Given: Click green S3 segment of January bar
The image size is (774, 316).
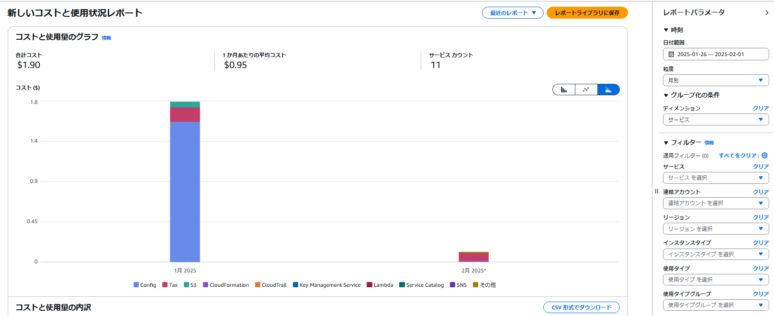Looking at the screenshot, I should tap(185, 104).
